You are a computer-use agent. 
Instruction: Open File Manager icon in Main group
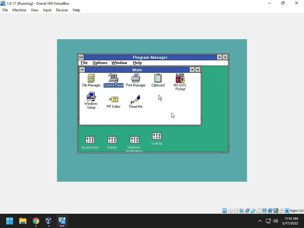point(91,80)
